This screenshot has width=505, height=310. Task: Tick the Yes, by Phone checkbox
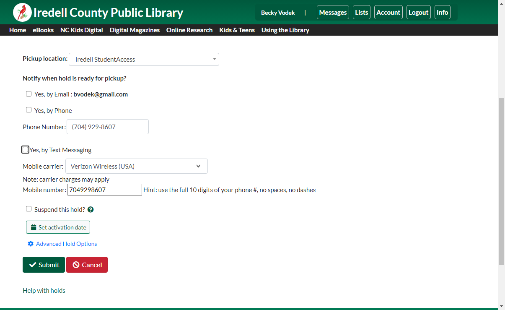(28, 110)
